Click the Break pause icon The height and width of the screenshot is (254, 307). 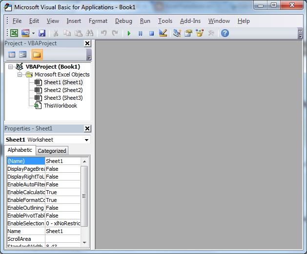coord(140,34)
